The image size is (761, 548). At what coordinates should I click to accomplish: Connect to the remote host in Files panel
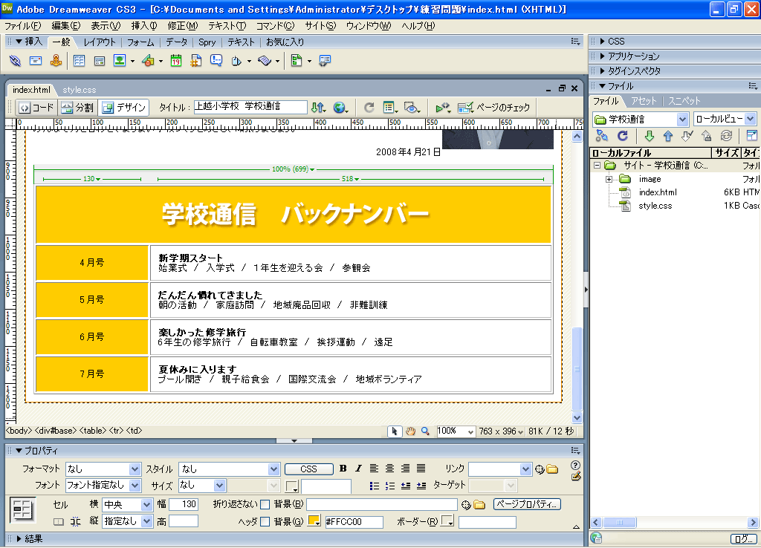point(602,136)
